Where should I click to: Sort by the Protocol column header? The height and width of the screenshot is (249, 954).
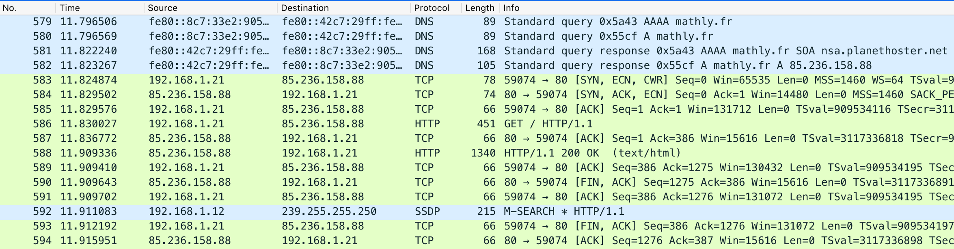coord(436,8)
